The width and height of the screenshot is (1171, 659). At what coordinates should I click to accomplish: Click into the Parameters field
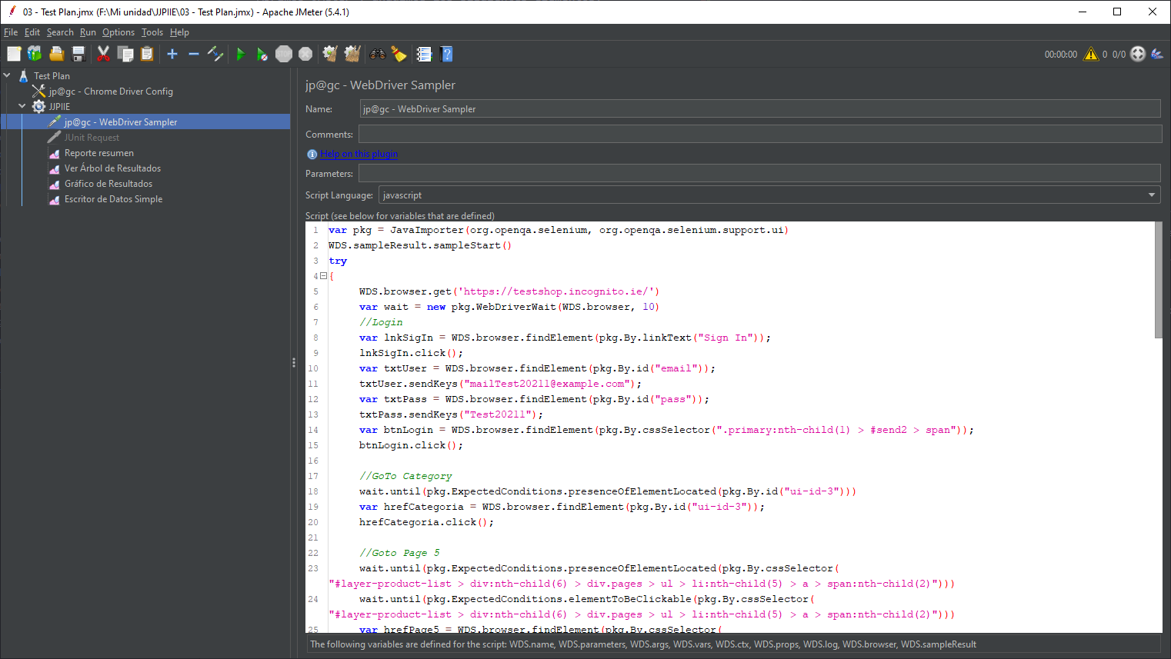[759, 174]
